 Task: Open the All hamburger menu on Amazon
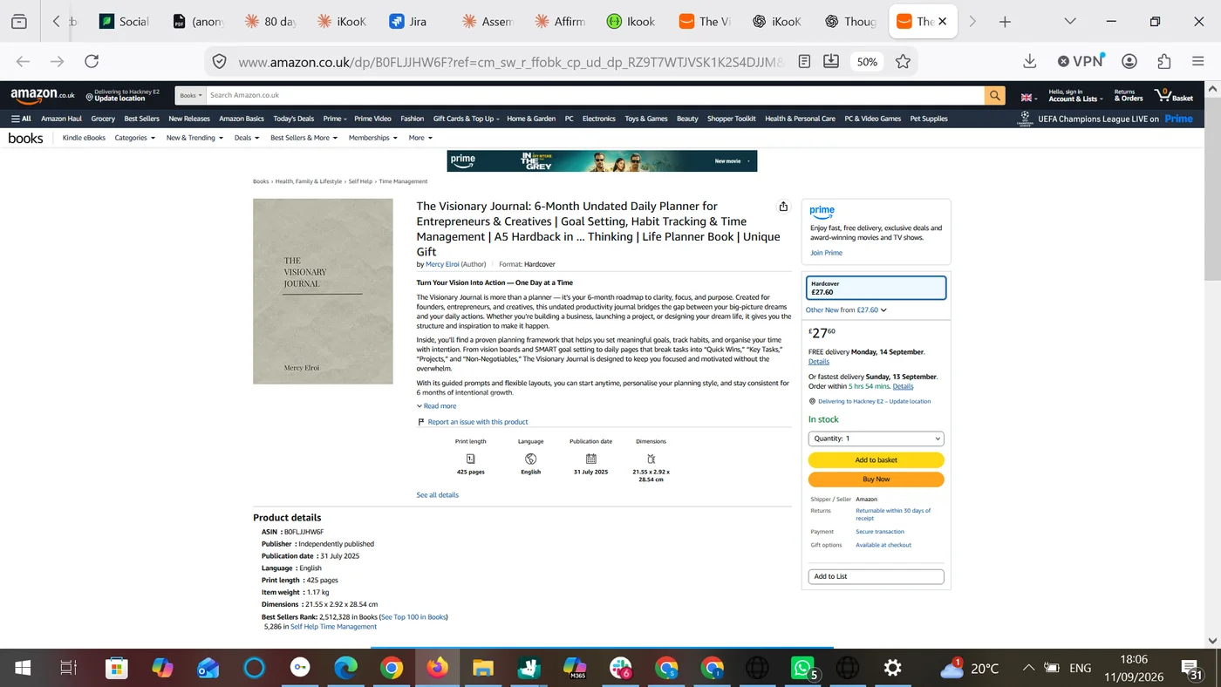point(21,119)
